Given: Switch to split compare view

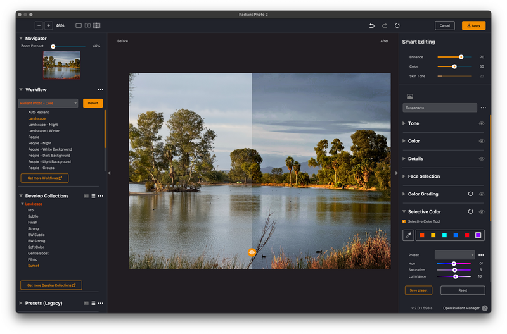Looking at the screenshot, I should click(97, 25).
